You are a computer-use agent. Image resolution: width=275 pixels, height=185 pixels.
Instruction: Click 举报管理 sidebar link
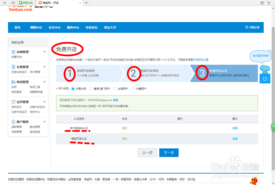[x=16, y=132]
